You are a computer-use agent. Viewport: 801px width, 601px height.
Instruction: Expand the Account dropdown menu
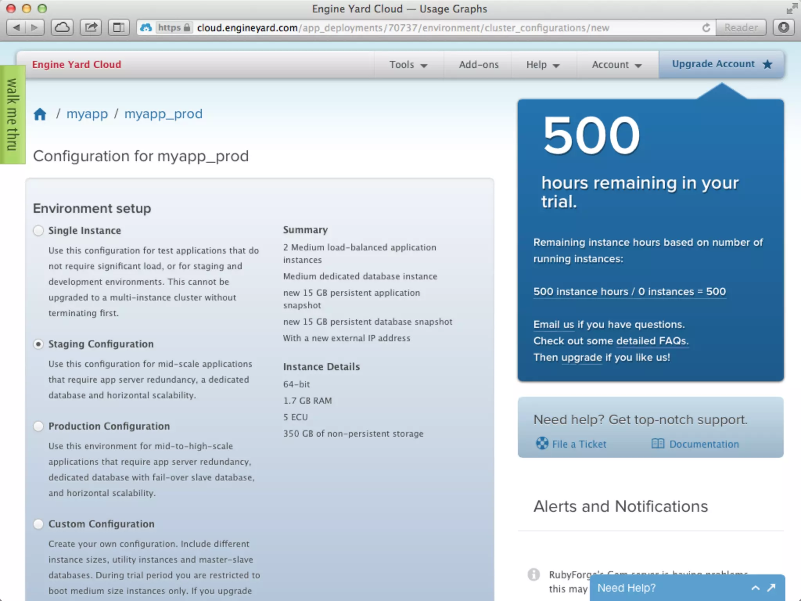click(616, 65)
